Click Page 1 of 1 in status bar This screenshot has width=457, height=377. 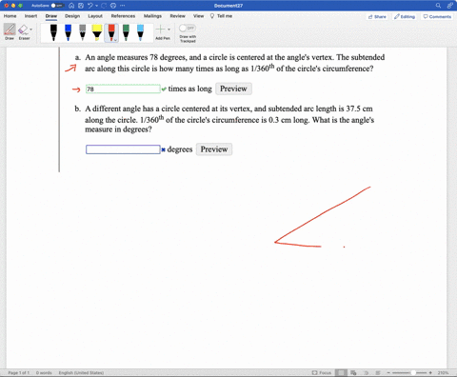18,372
